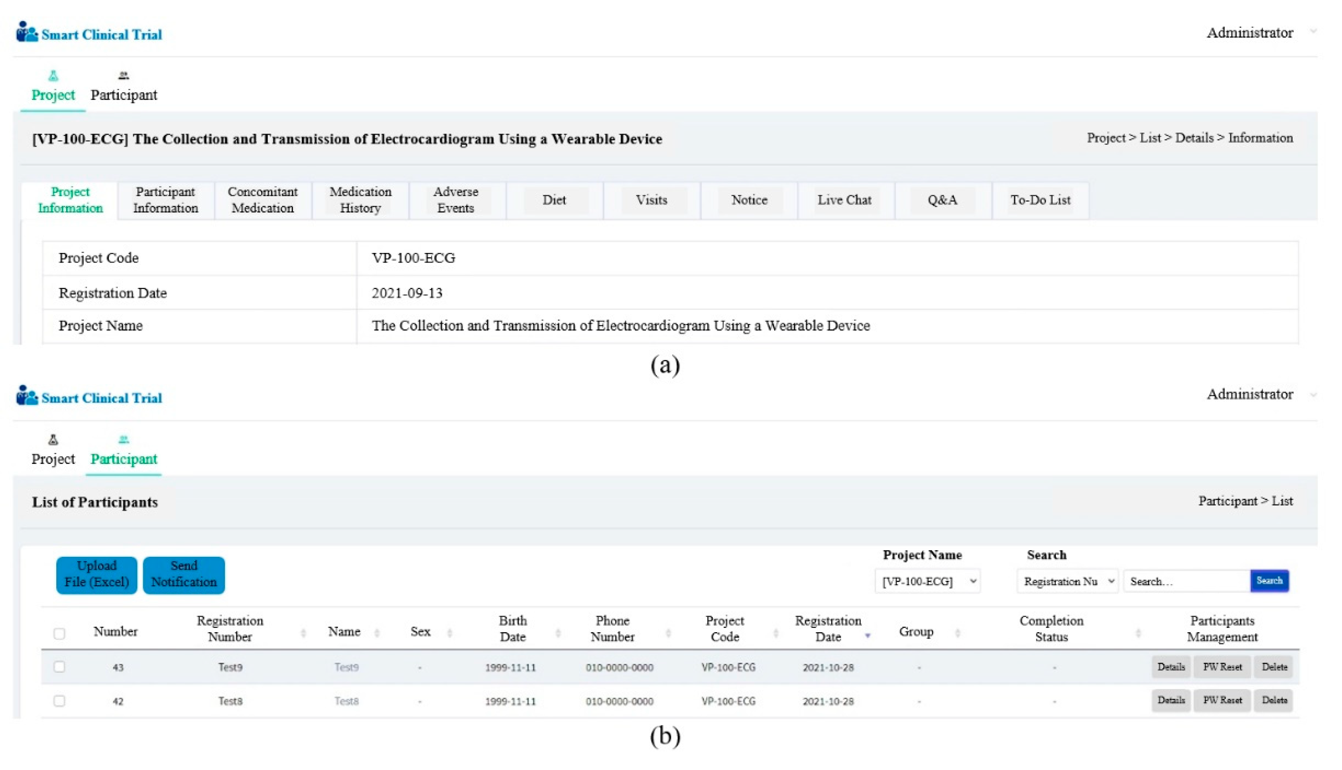Click the flask Project icon in panel (a)
This screenshot has width=1342, height=770.
53,76
